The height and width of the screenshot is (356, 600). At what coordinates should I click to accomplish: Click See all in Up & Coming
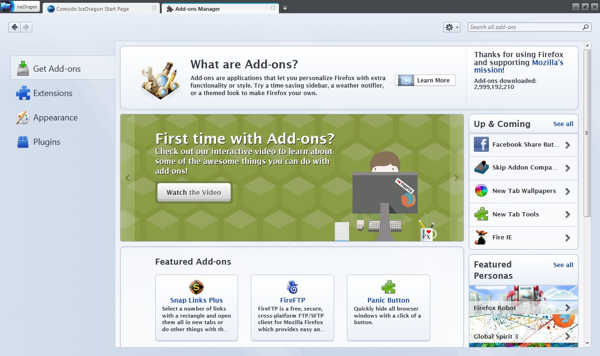(563, 124)
